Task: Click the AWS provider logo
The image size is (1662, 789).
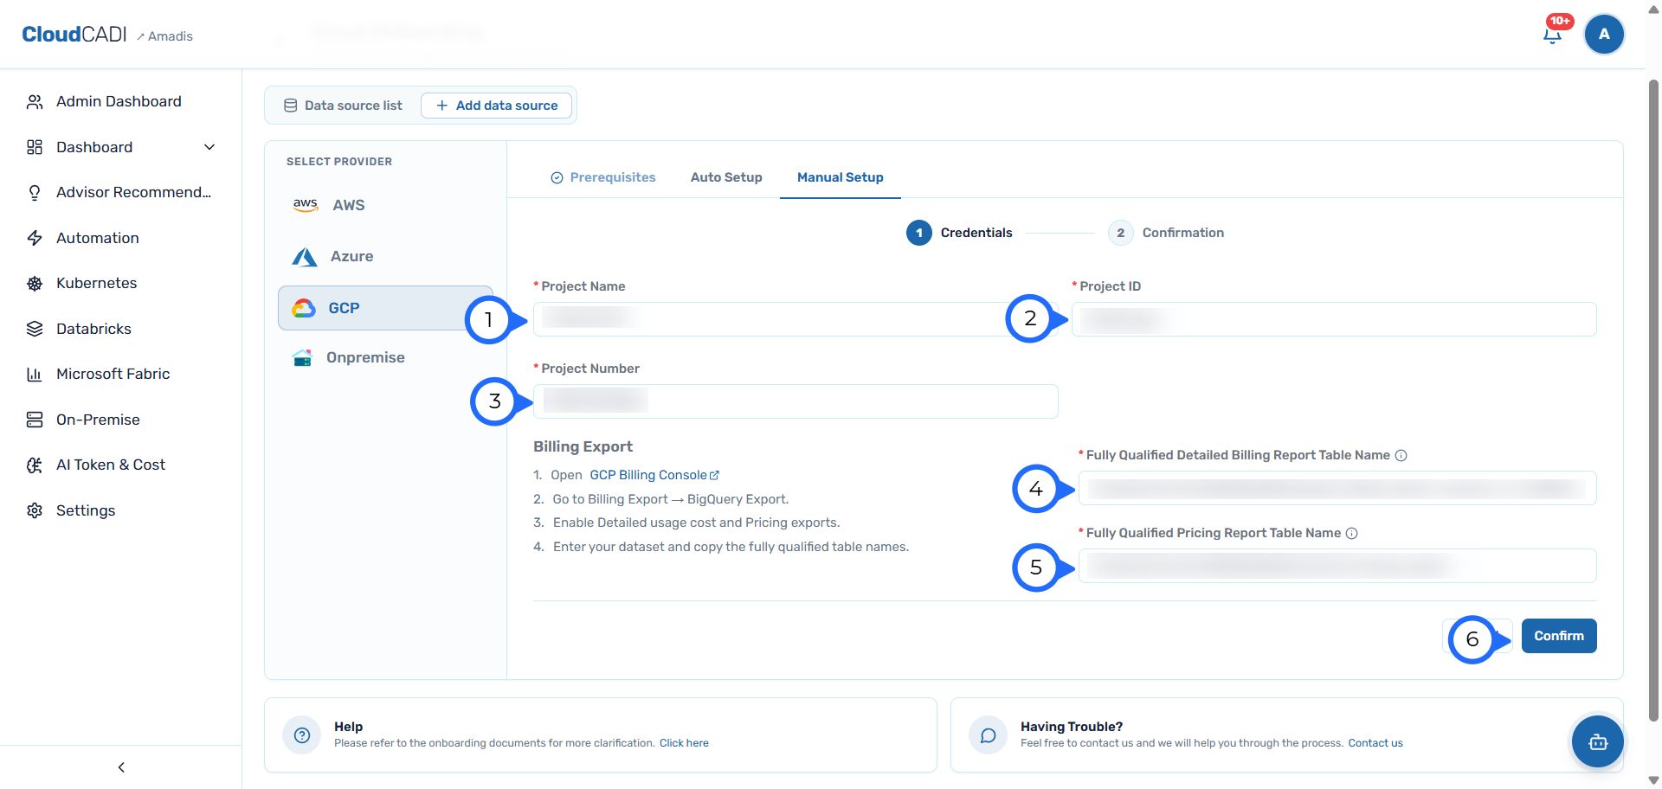Action: pyautogui.click(x=306, y=205)
